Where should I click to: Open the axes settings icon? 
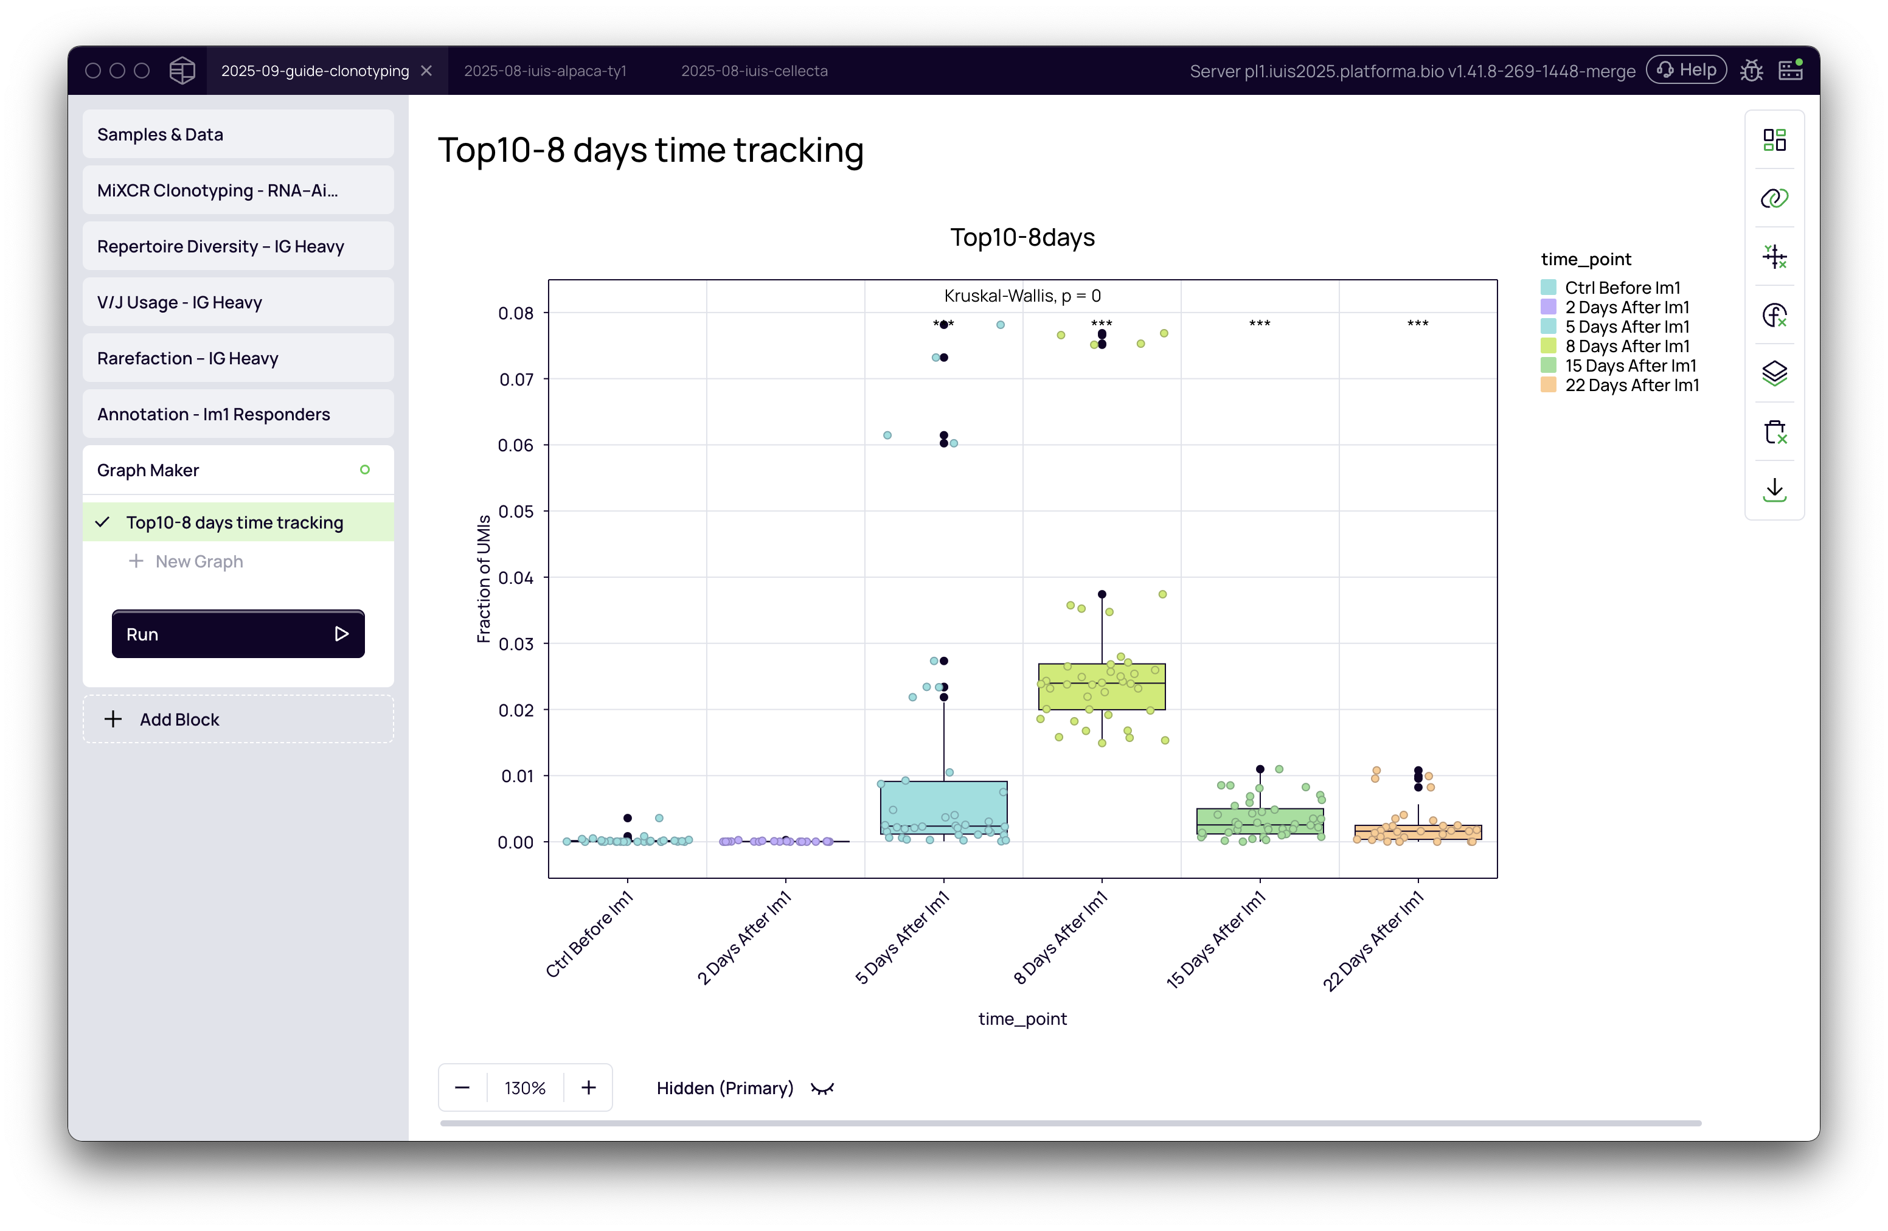(1774, 256)
